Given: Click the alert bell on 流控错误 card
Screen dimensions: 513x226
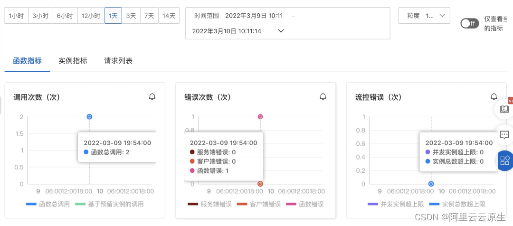Looking at the screenshot, I should pos(494,97).
